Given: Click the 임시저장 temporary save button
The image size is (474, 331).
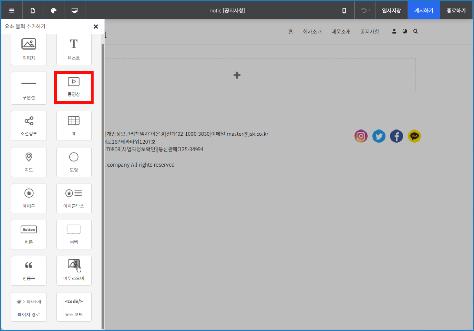Looking at the screenshot, I should click(x=391, y=10).
